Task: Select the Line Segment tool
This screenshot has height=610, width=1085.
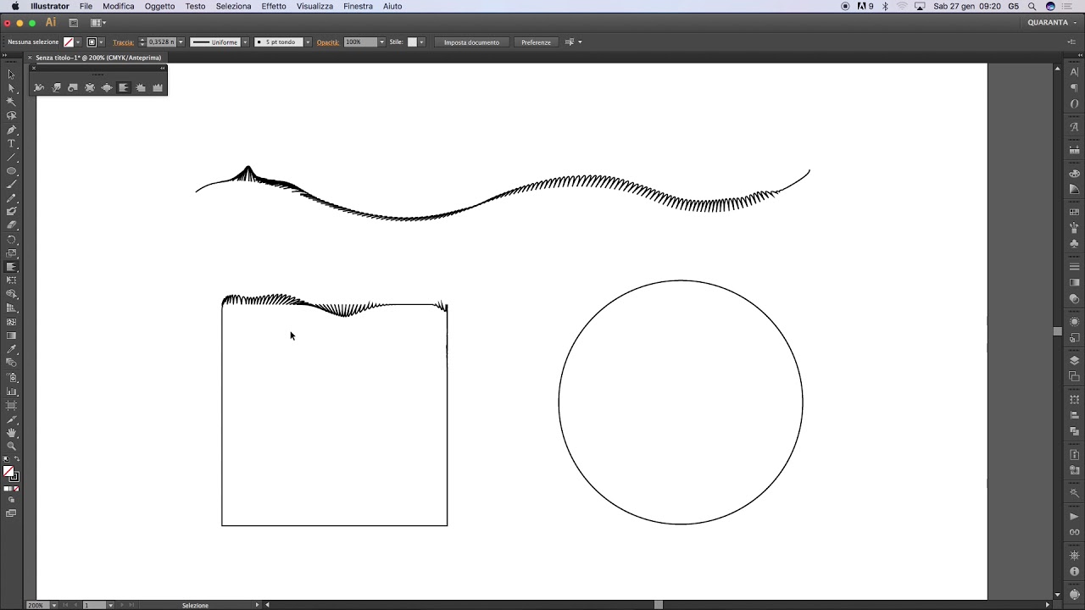Action: point(11,158)
